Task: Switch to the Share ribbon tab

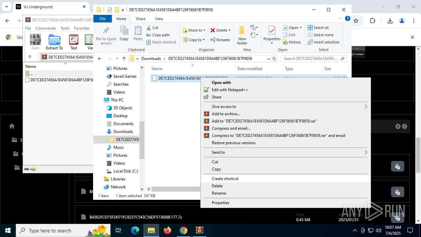Action: (140, 19)
